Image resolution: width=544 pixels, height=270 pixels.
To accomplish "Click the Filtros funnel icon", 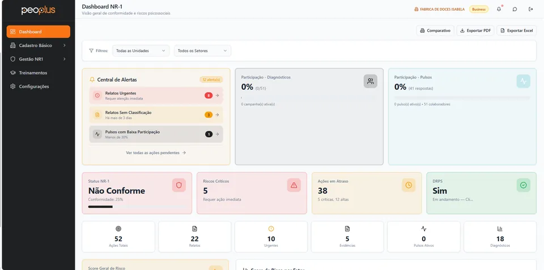I will [91, 50].
